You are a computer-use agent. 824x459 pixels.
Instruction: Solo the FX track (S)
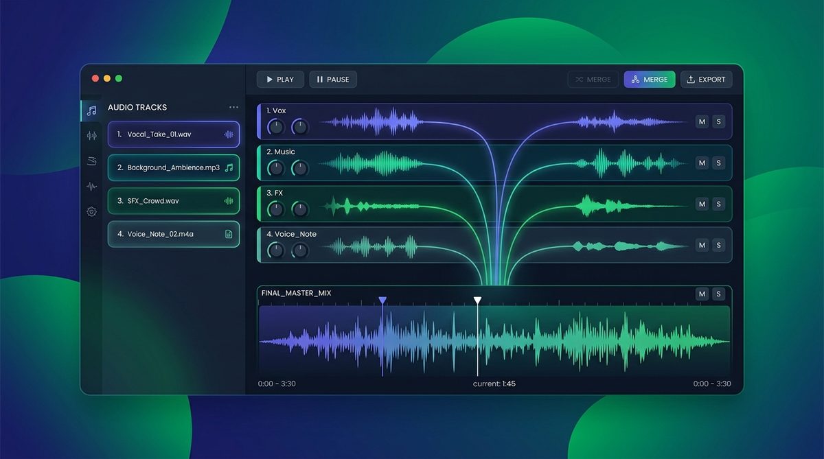point(718,204)
